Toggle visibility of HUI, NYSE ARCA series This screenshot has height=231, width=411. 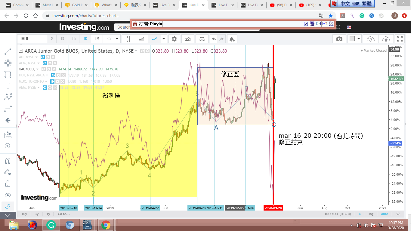[53, 75]
